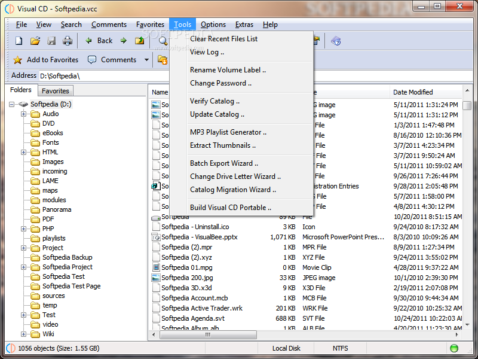Open Change Drive Letter Wizard

[x=235, y=177]
